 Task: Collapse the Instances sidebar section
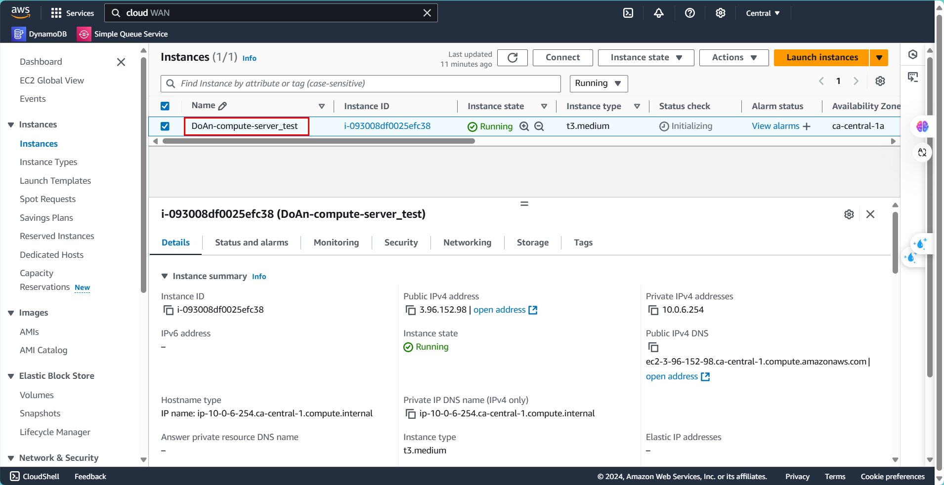coord(11,125)
